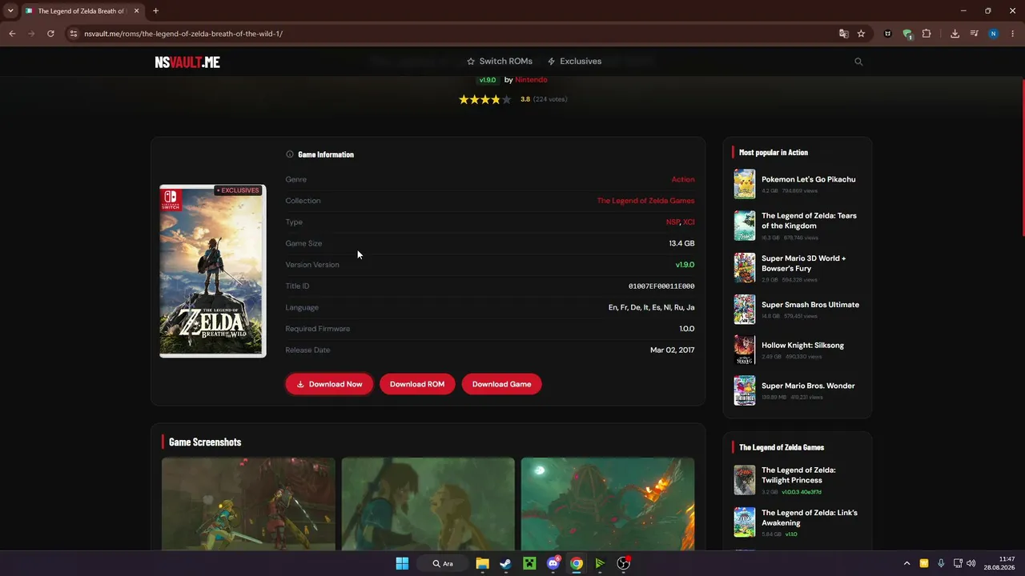Open Super Mario Bros. Wonder listing
1025x576 pixels.
coord(797,390)
